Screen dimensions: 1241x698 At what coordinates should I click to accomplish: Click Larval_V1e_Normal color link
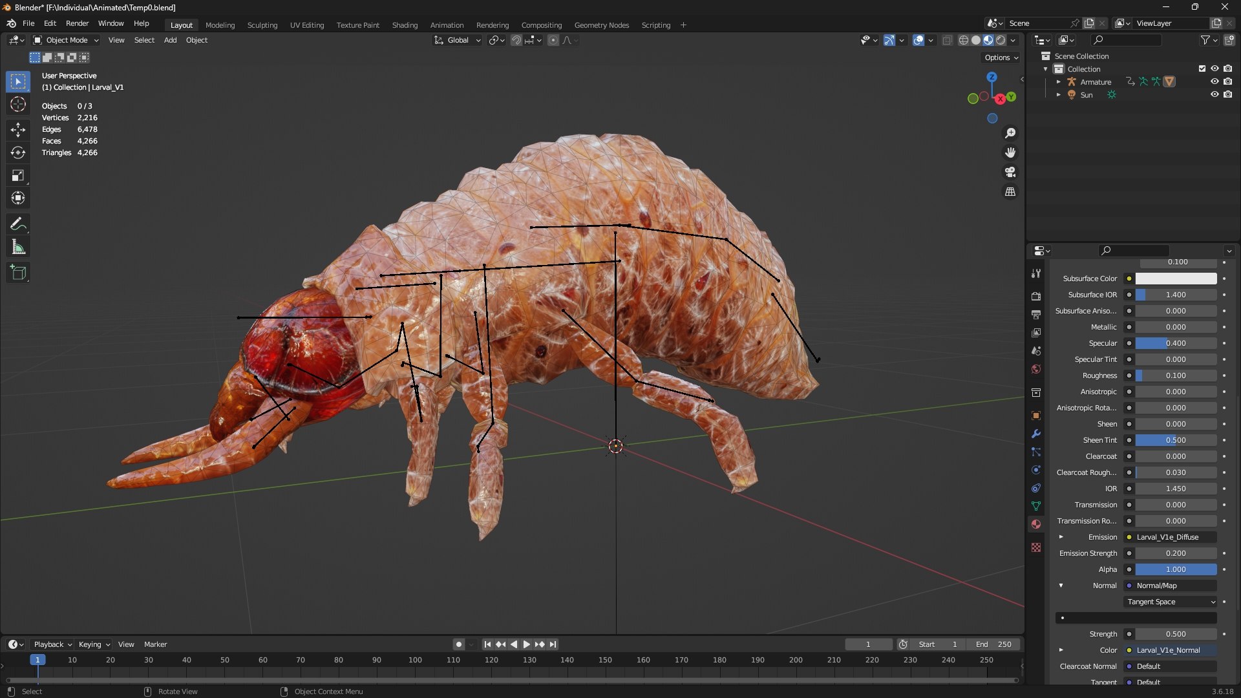(x=1171, y=650)
